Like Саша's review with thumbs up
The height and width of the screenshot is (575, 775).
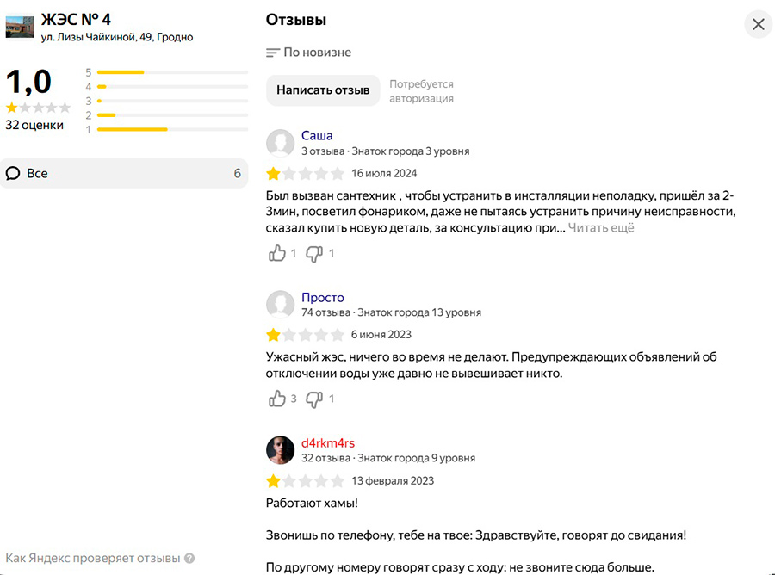pos(276,253)
